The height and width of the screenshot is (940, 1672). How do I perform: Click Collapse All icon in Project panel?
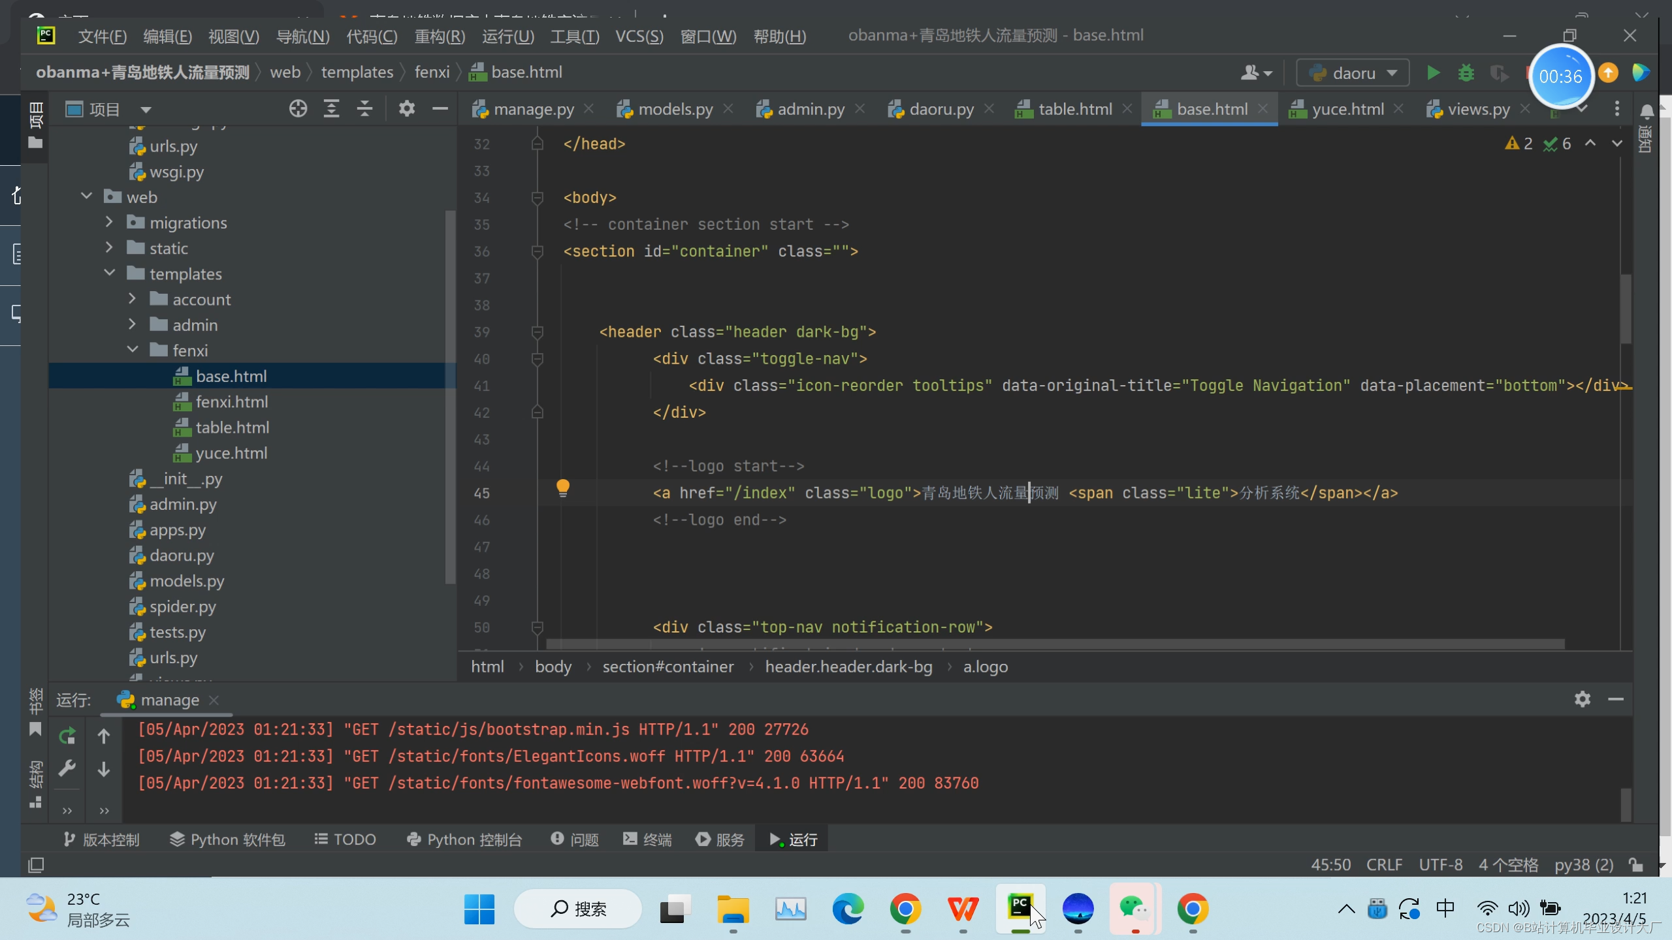pos(365,109)
